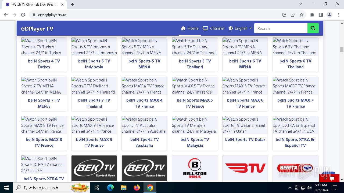Image resolution: width=344 pixels, height=193 pixels.
Task: Open Task View on taskbar
Action: [x=97, y=188]
